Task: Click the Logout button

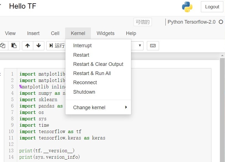Action: (x=212, y=7)
